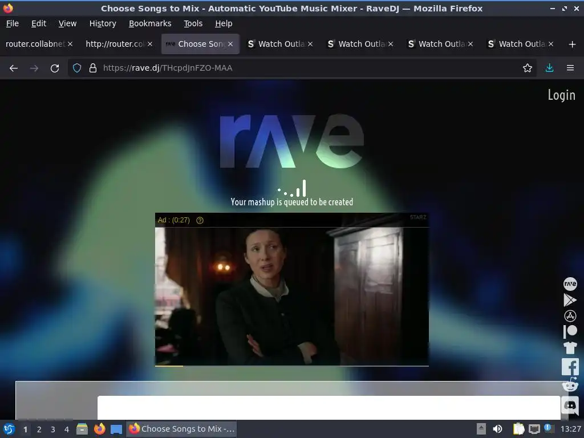
Task: Open the Apple App Store icon
Action: point(570,316)
